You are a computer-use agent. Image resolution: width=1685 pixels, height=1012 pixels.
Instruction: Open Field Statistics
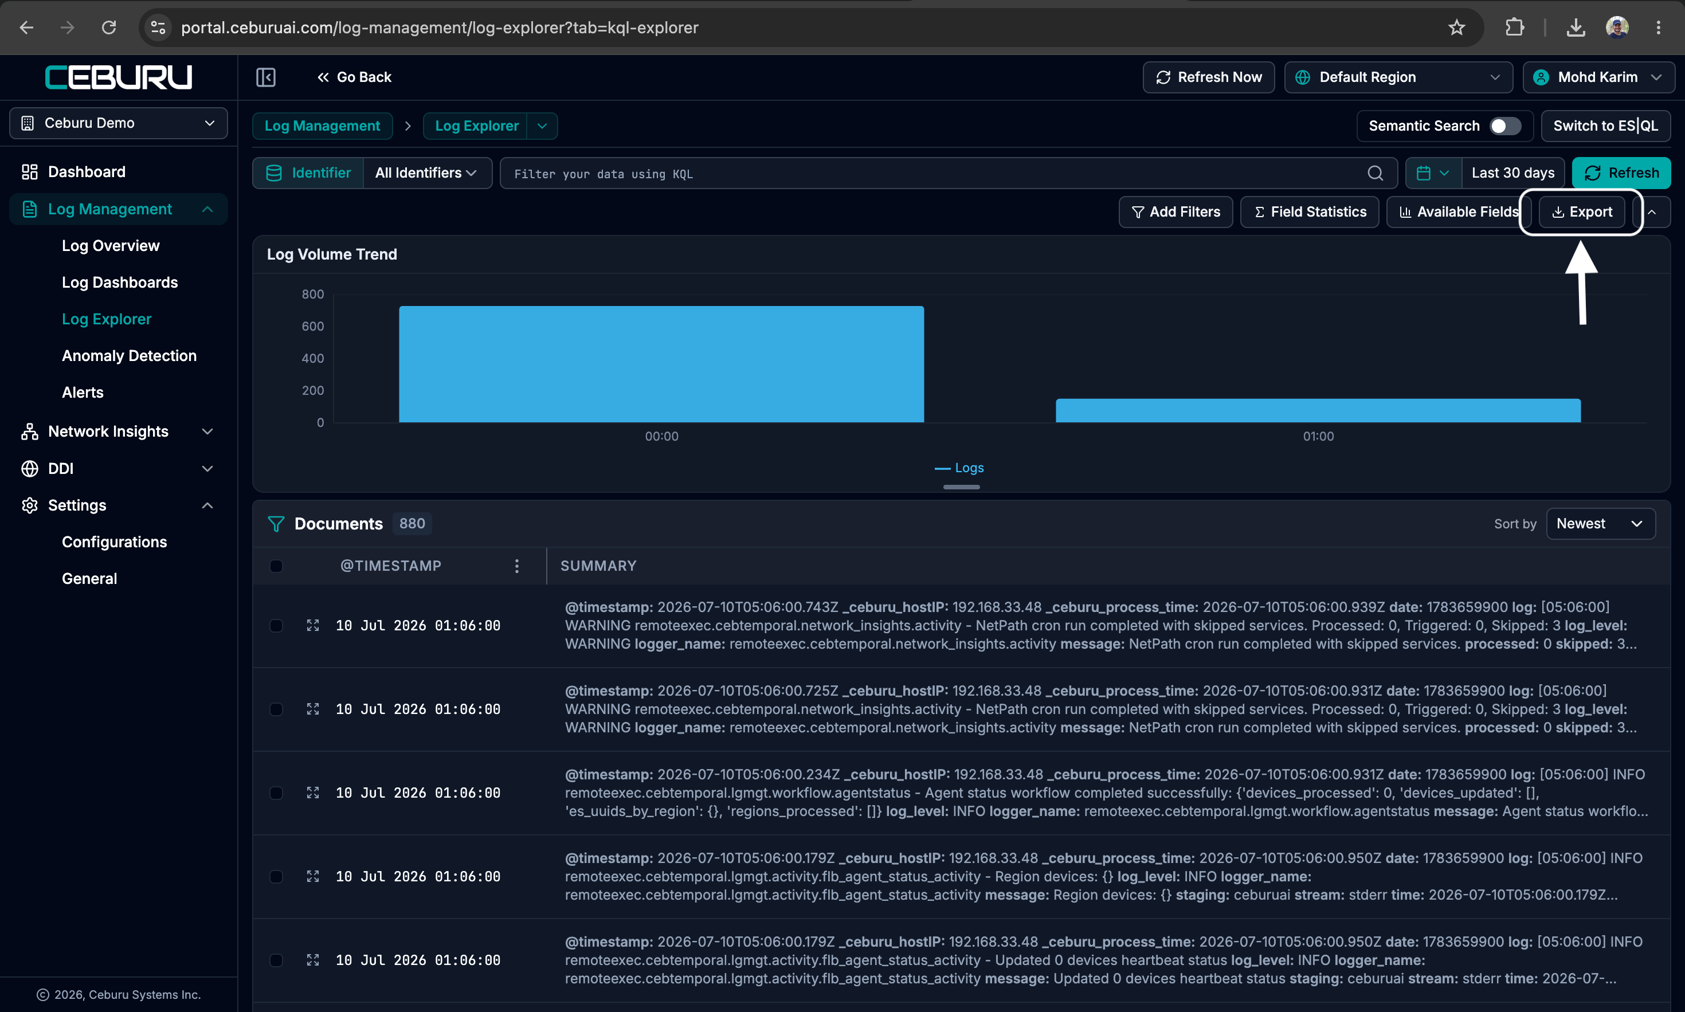[1309, 212]
